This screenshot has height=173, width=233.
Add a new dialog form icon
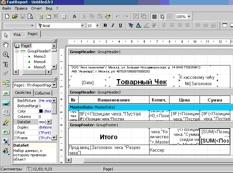[48, 16]
